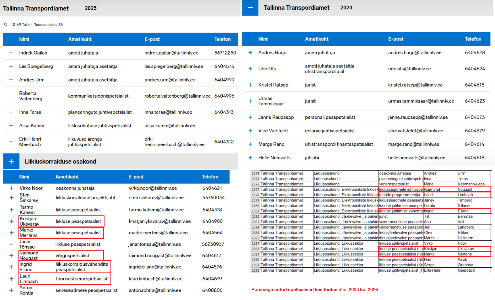Viewport: 495px width, 300px height.
Task: Collapse the Tallinna Transpordiamet 2023 section
Action: [x=250, y=8]
